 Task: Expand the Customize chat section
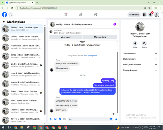coord(140,53)
